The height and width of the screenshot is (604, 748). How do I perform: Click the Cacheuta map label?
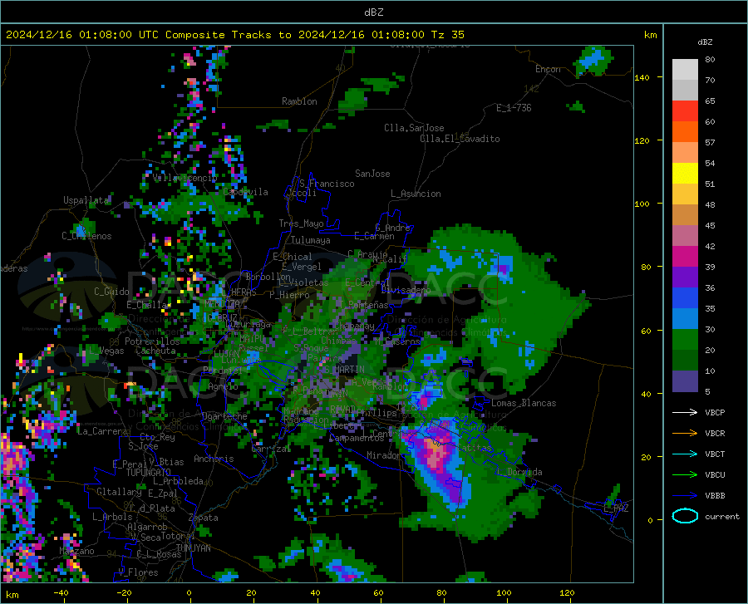pos(155,351)
